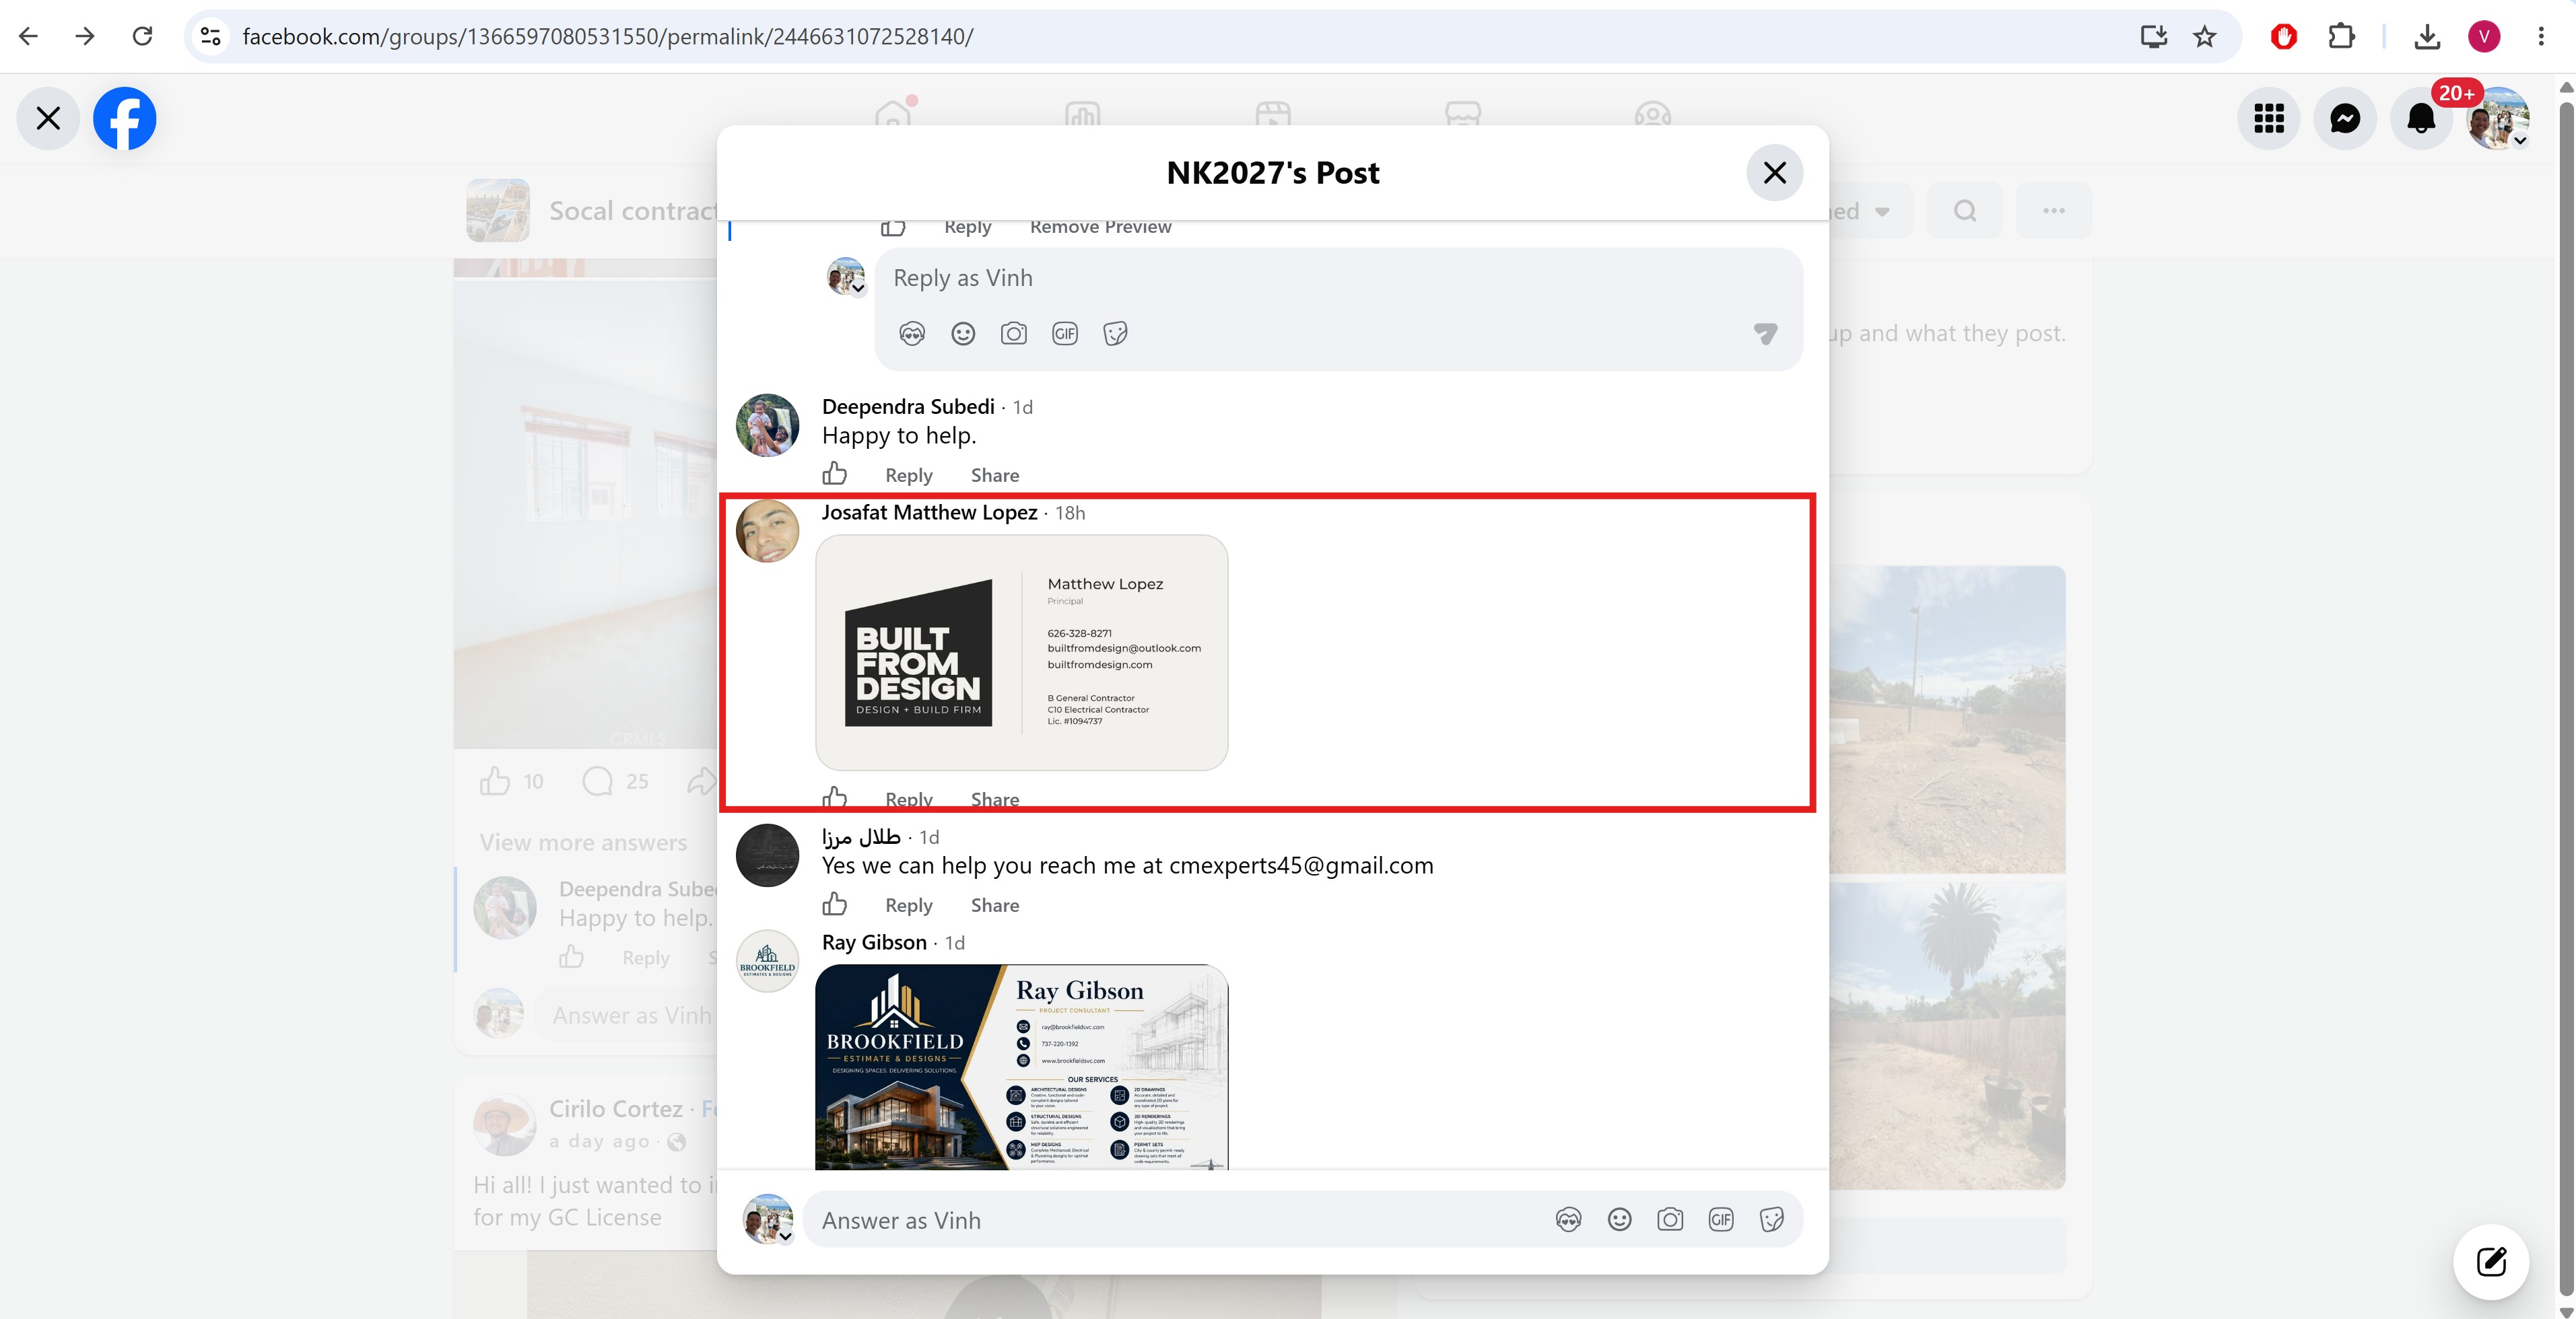
Task: Open the browser extensions puzzle menu
Action: click(x=2341, y=36)
